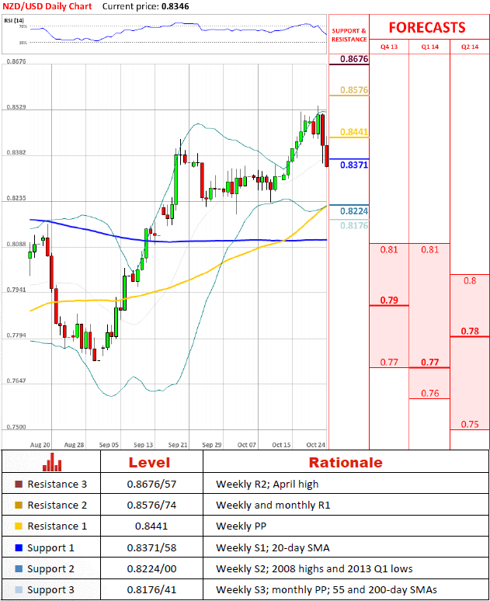490x601 pixels.
Task: Click the 0.8224 support level label
Action: coord(354,211)
